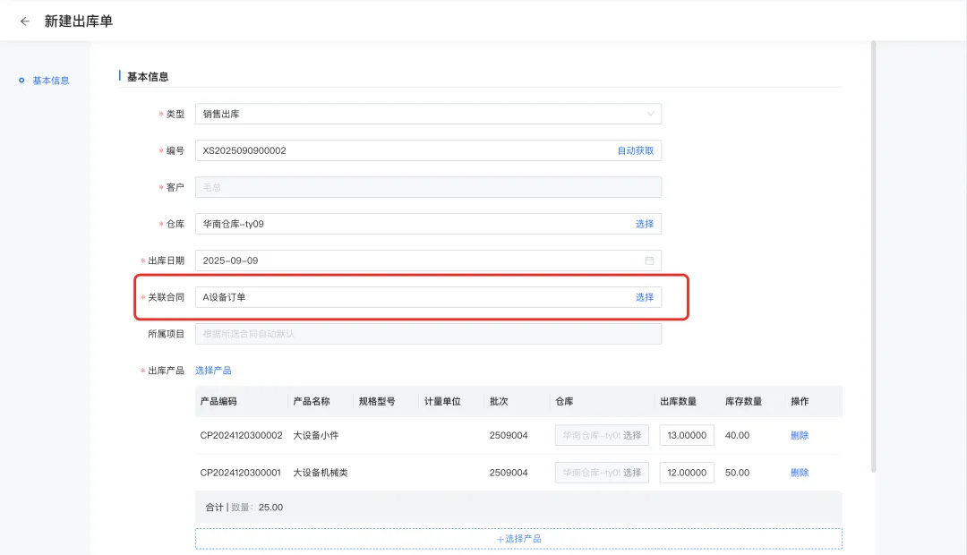Image resolution: width=967 pixels, height=555 pixels.
Task: Click 选择 next to the 仓库 field
Action: click(x=646, y=223)
